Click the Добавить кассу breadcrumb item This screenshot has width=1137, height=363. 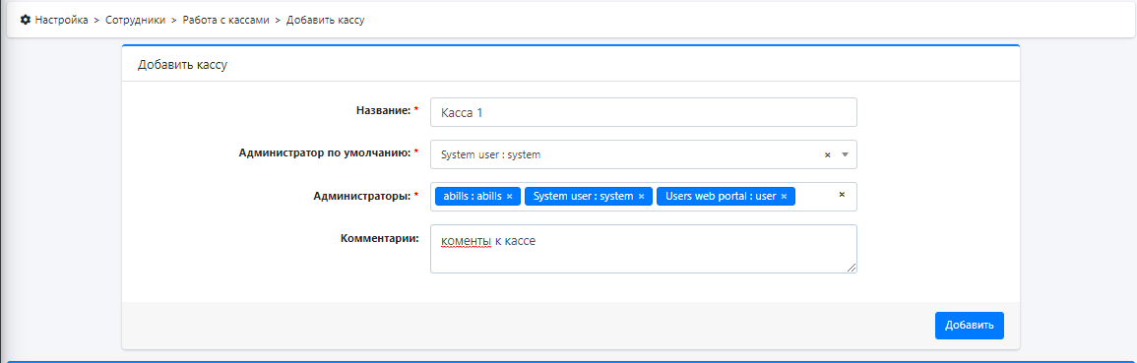pos(326,21)
